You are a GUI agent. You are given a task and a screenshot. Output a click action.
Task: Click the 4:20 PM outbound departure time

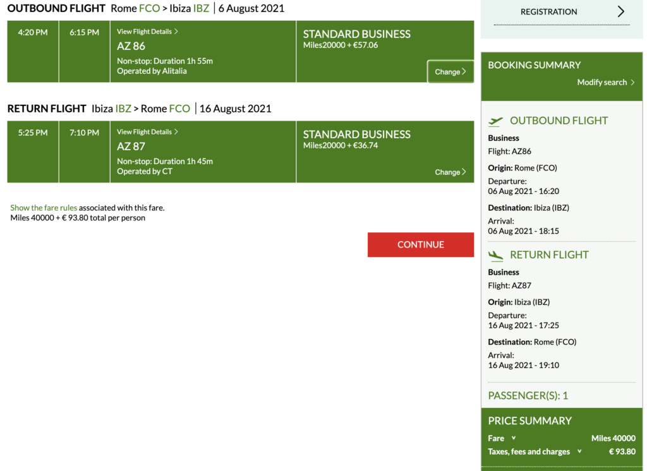(33, 33)
